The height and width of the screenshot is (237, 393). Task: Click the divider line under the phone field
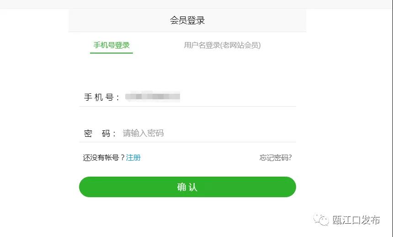click(187, 106)
